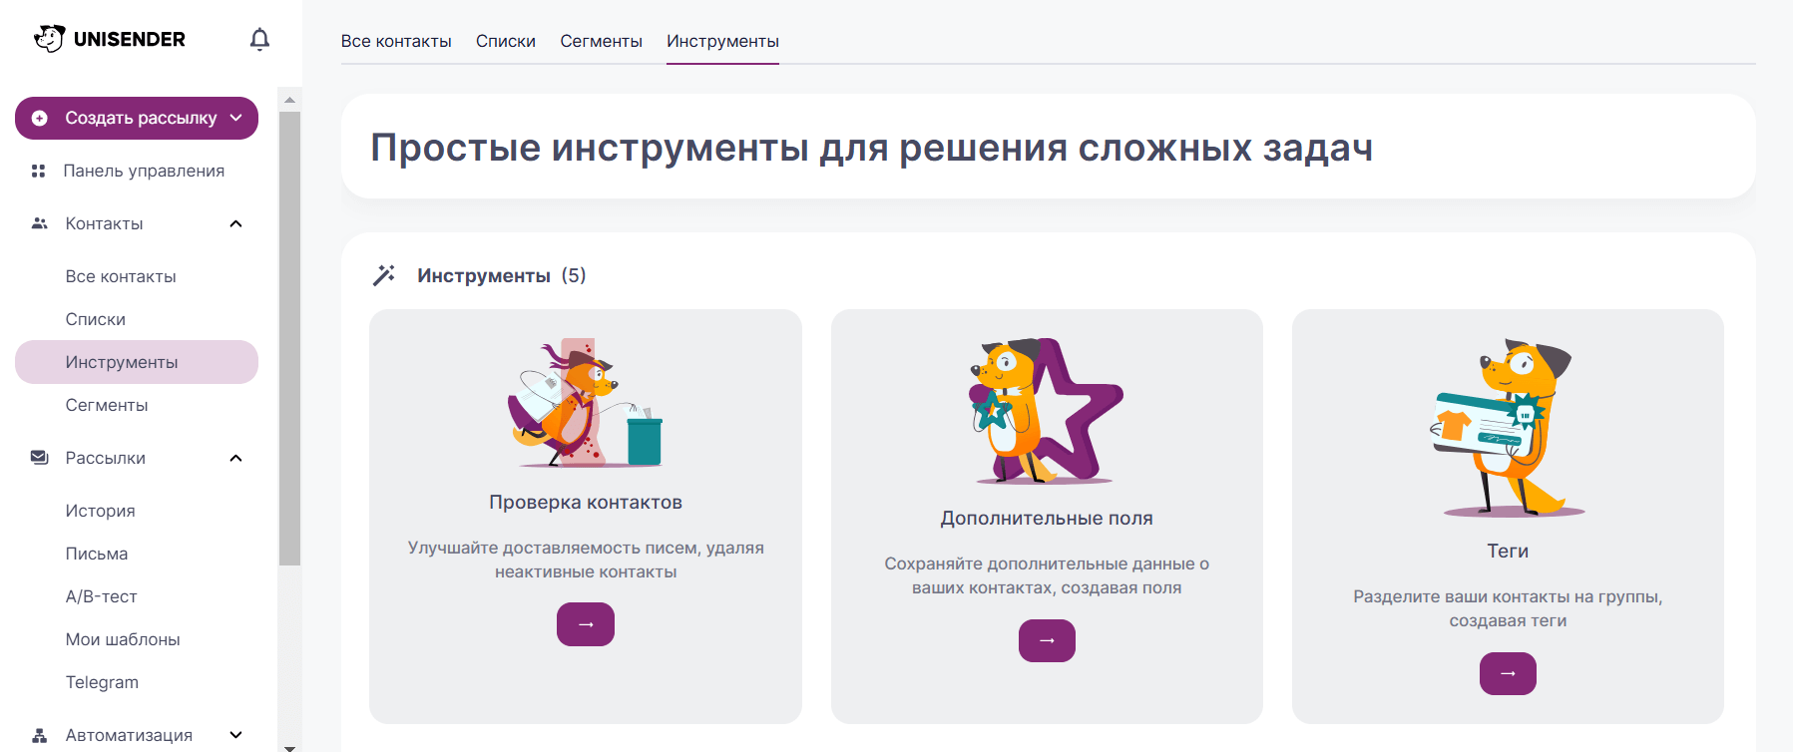1793x752 pixels.
Task: Click the sidebar scroll up arrow
Action: [289, 100]
